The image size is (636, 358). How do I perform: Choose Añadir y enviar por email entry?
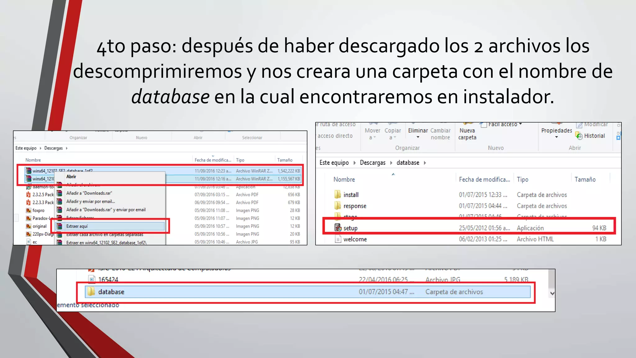[91, 201]
